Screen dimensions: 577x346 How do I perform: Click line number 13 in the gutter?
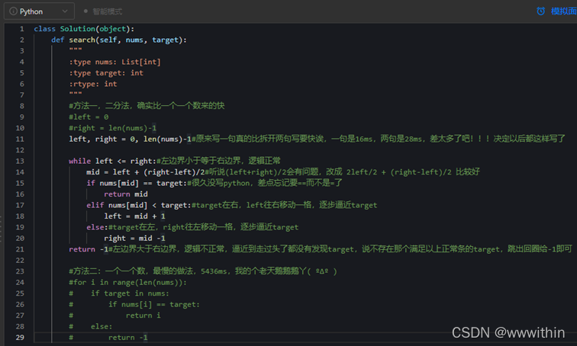20,161
